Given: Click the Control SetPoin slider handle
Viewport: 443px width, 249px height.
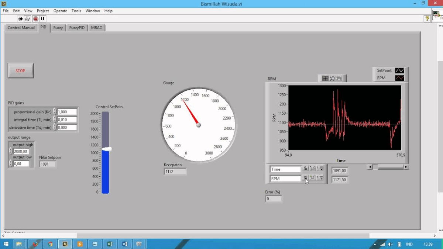Looking at the screenshot, I should pyautogui.click(x=106, y=149).
